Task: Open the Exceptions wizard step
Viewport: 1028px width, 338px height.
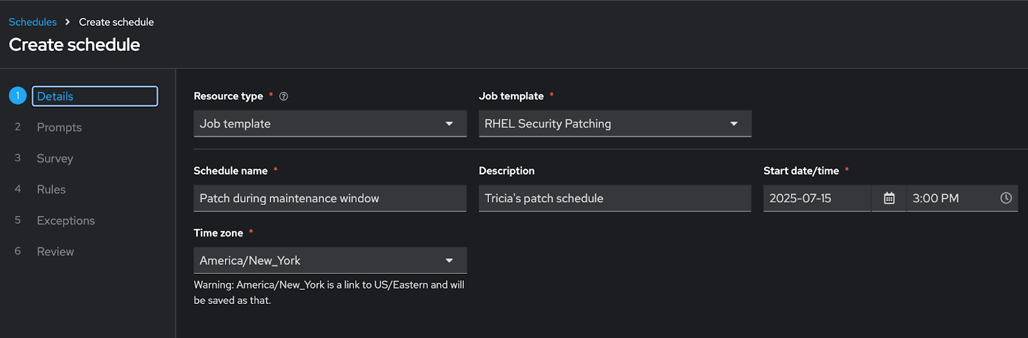Action: tap(66, 220)
